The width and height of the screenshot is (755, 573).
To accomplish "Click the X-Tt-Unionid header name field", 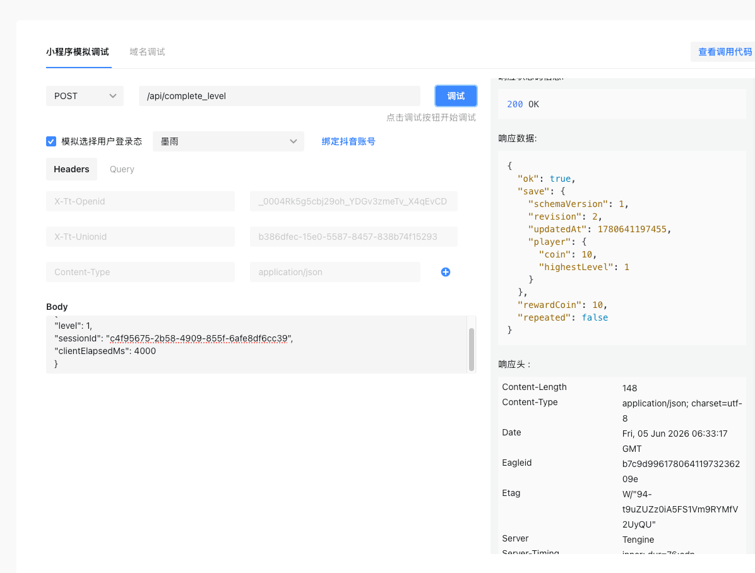I will pos(141,237).
